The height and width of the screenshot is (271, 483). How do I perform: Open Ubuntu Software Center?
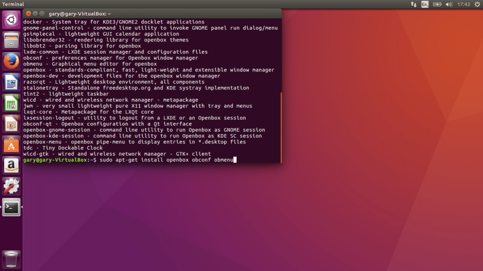[11, 145]
